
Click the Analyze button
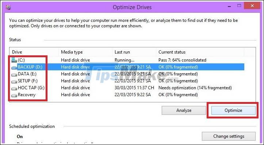point(184,110)
